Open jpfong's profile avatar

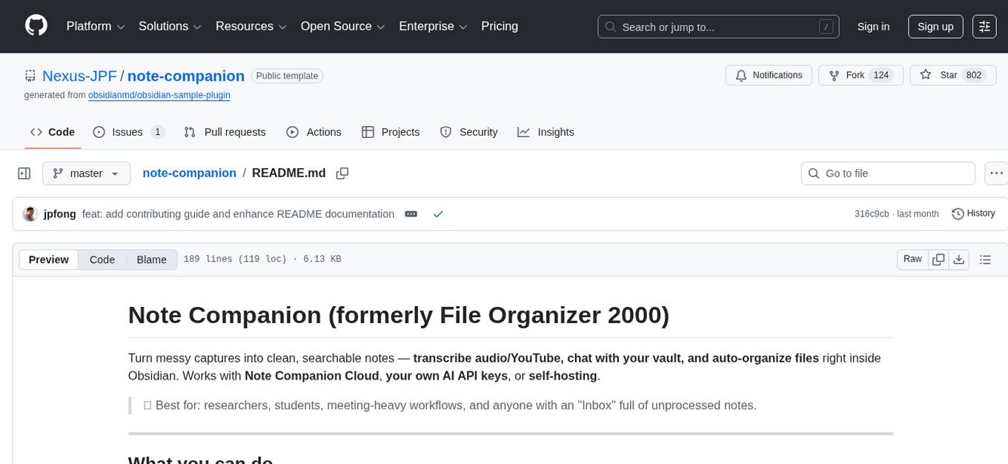point(30,213)
